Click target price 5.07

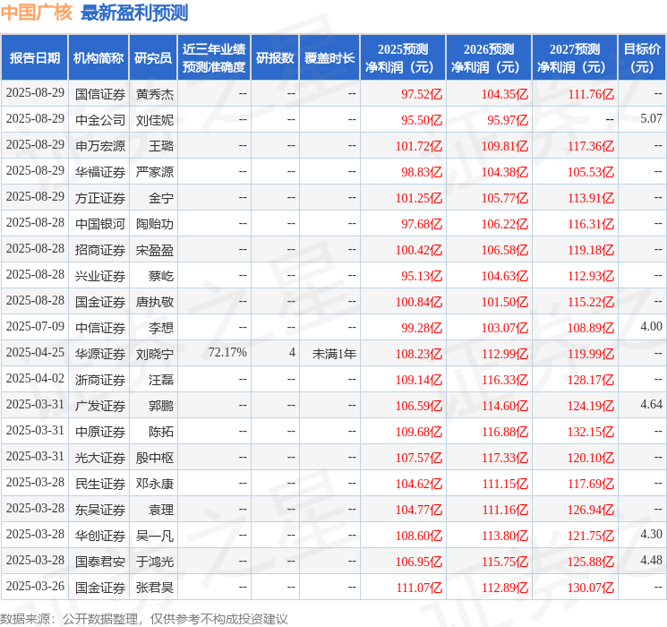click(651, 118)
